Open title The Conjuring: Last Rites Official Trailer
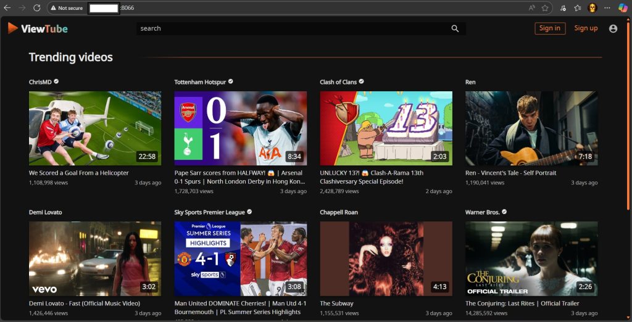The height and width of the screenshot is (322, 632). coord(522,303)
